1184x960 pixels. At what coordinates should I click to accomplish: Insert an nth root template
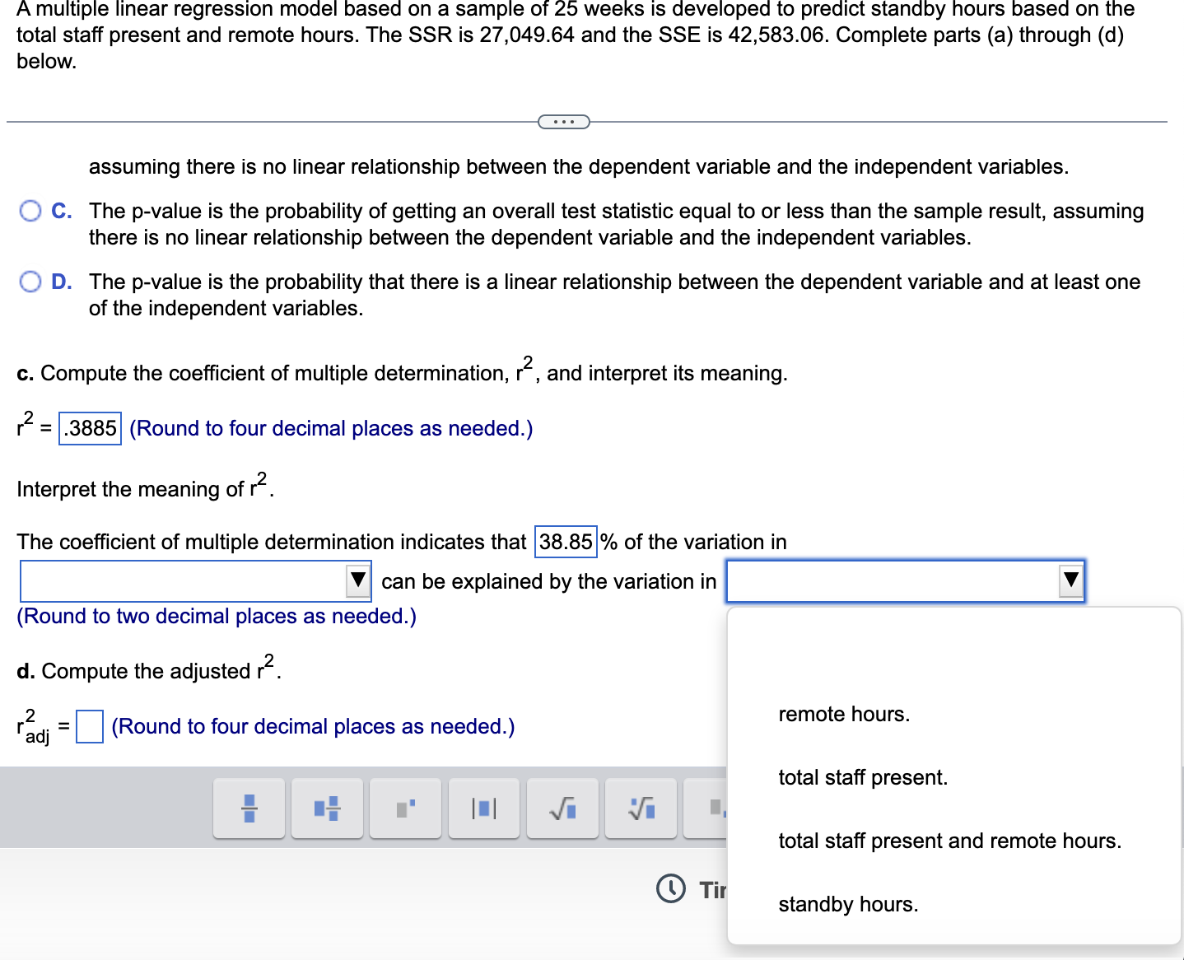point(641,809)
